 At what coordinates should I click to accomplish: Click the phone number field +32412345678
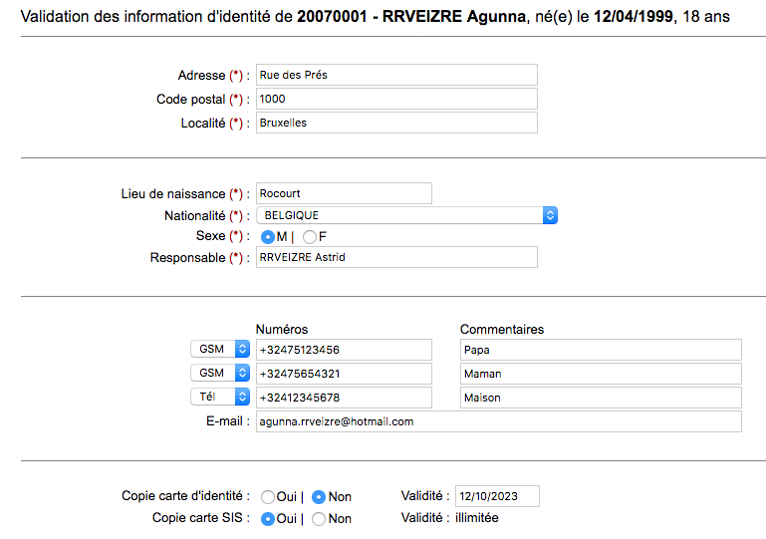(x=344, y=398)
